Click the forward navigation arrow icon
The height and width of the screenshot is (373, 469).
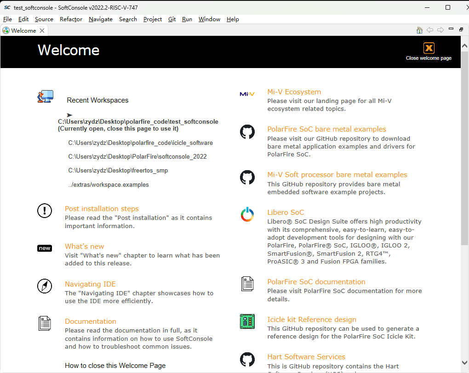click(440, 30)
